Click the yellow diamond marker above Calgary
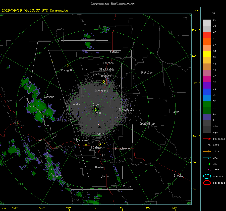 click(x=99, y=145)
